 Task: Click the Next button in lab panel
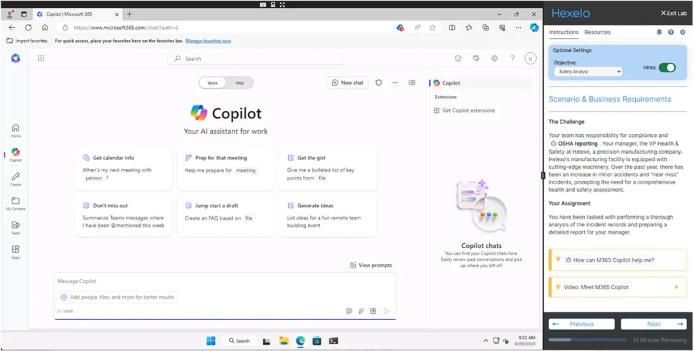(653, 324)
